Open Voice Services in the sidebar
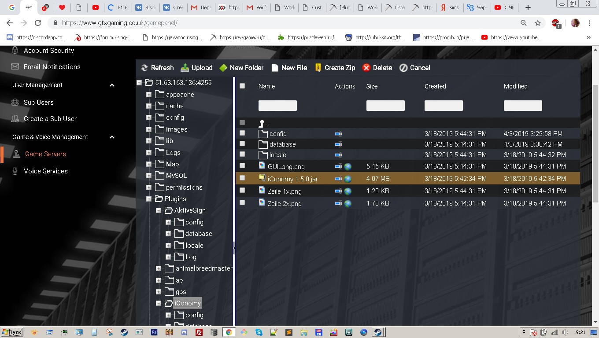 [x=45, y=171]
